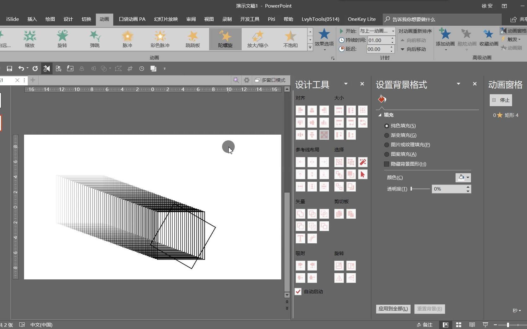Viewport: 527px width, 329px height.
Task: Click 应用到全部 apply to all button
Action: pos(393,309)
